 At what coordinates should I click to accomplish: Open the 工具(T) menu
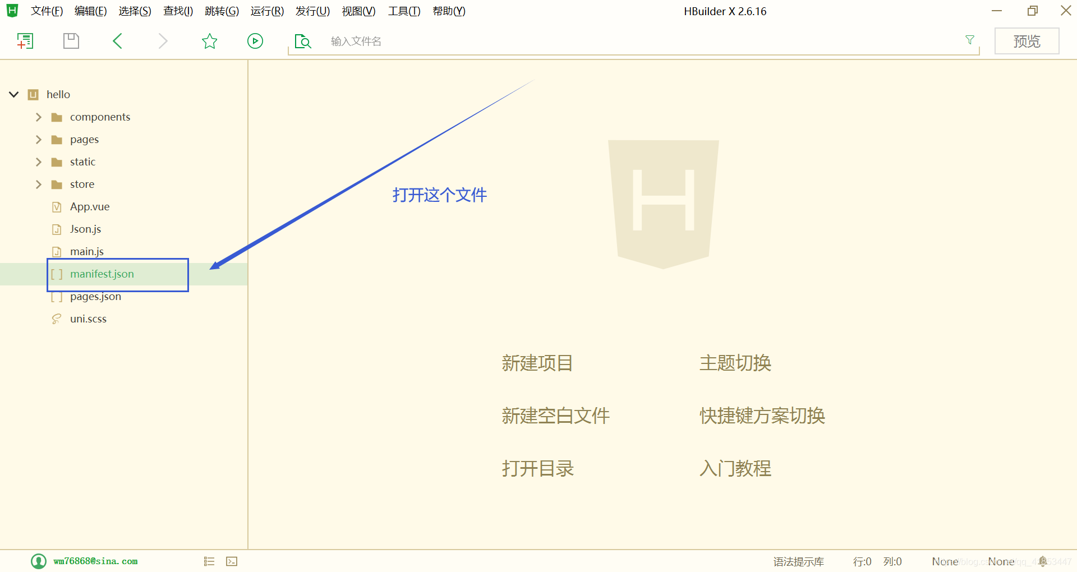click(x=404, y=11)
